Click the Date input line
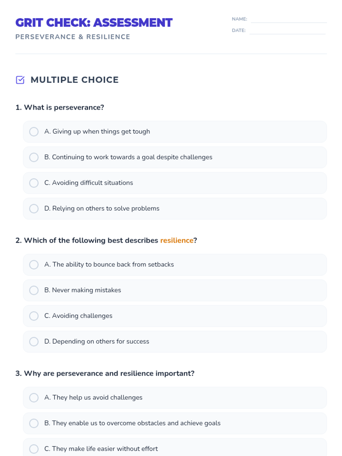Viewport: 342px width, 456px height. tap(287, 31)
